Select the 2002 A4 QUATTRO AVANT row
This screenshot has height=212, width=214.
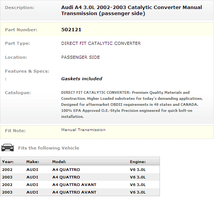click(x=80, y=185)
